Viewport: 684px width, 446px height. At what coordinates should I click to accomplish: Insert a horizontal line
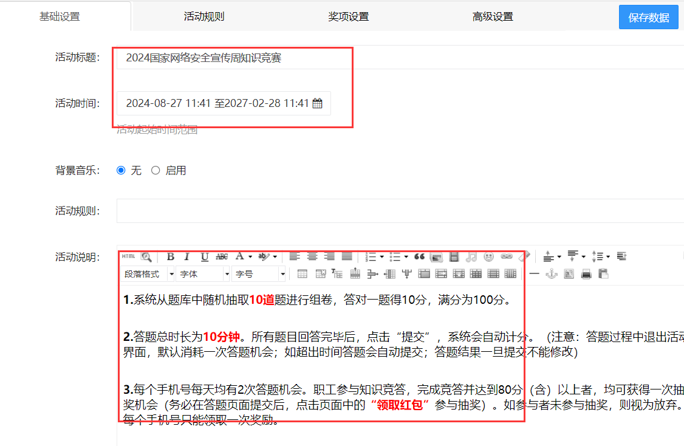(534, 274)
